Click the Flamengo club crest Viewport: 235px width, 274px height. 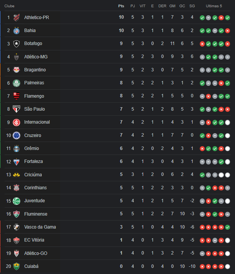[x=16, y=96]
